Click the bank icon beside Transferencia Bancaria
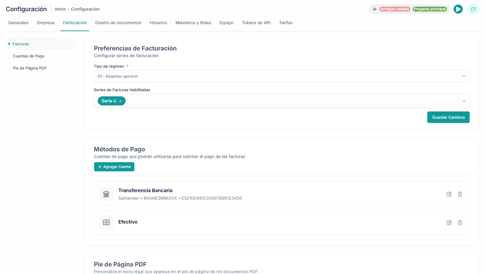Image resolution: width=486 pixels, height=274 pixels. tap(106, 194)
